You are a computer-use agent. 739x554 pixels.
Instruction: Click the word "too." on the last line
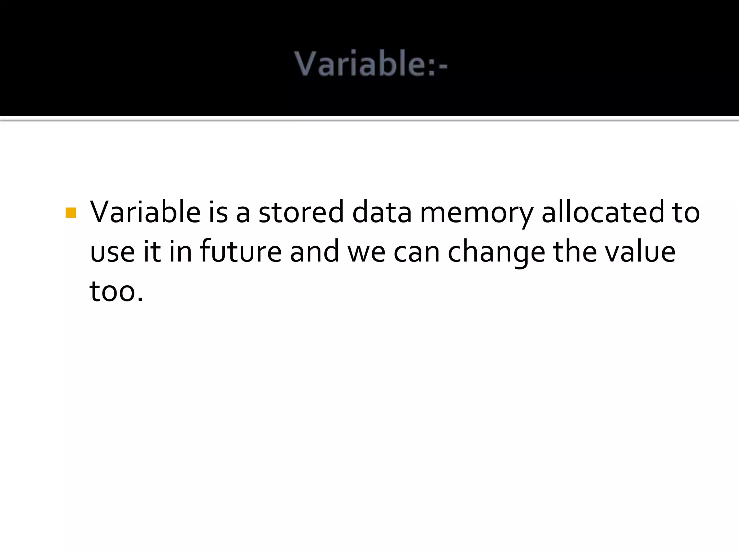pos(116,291)
